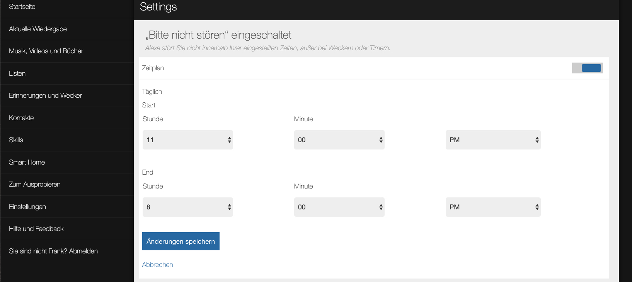Open Aktuelle Wiedergabe in the sidebar
Image resolution: width=632 pixels, height=282 pixels.
click(x=38, y=29)
